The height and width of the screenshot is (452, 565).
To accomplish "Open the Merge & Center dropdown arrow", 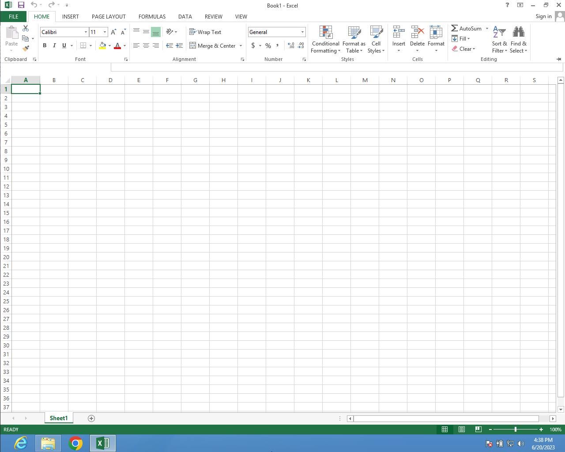I will tap(241, 46).
